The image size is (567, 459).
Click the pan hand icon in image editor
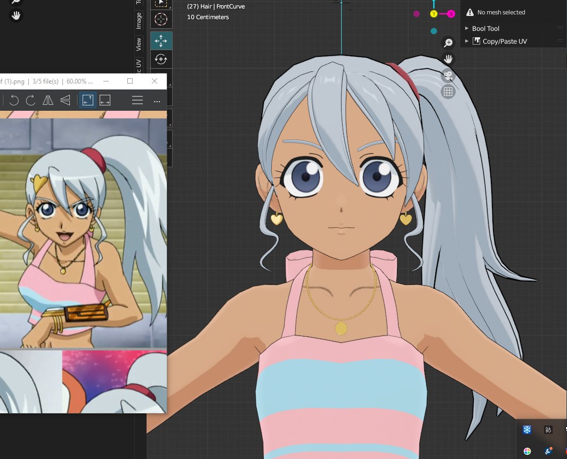click(x=16, y=15)
